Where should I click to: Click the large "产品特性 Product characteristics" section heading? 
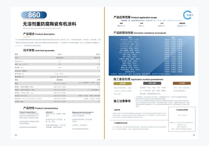click(40, 108)
